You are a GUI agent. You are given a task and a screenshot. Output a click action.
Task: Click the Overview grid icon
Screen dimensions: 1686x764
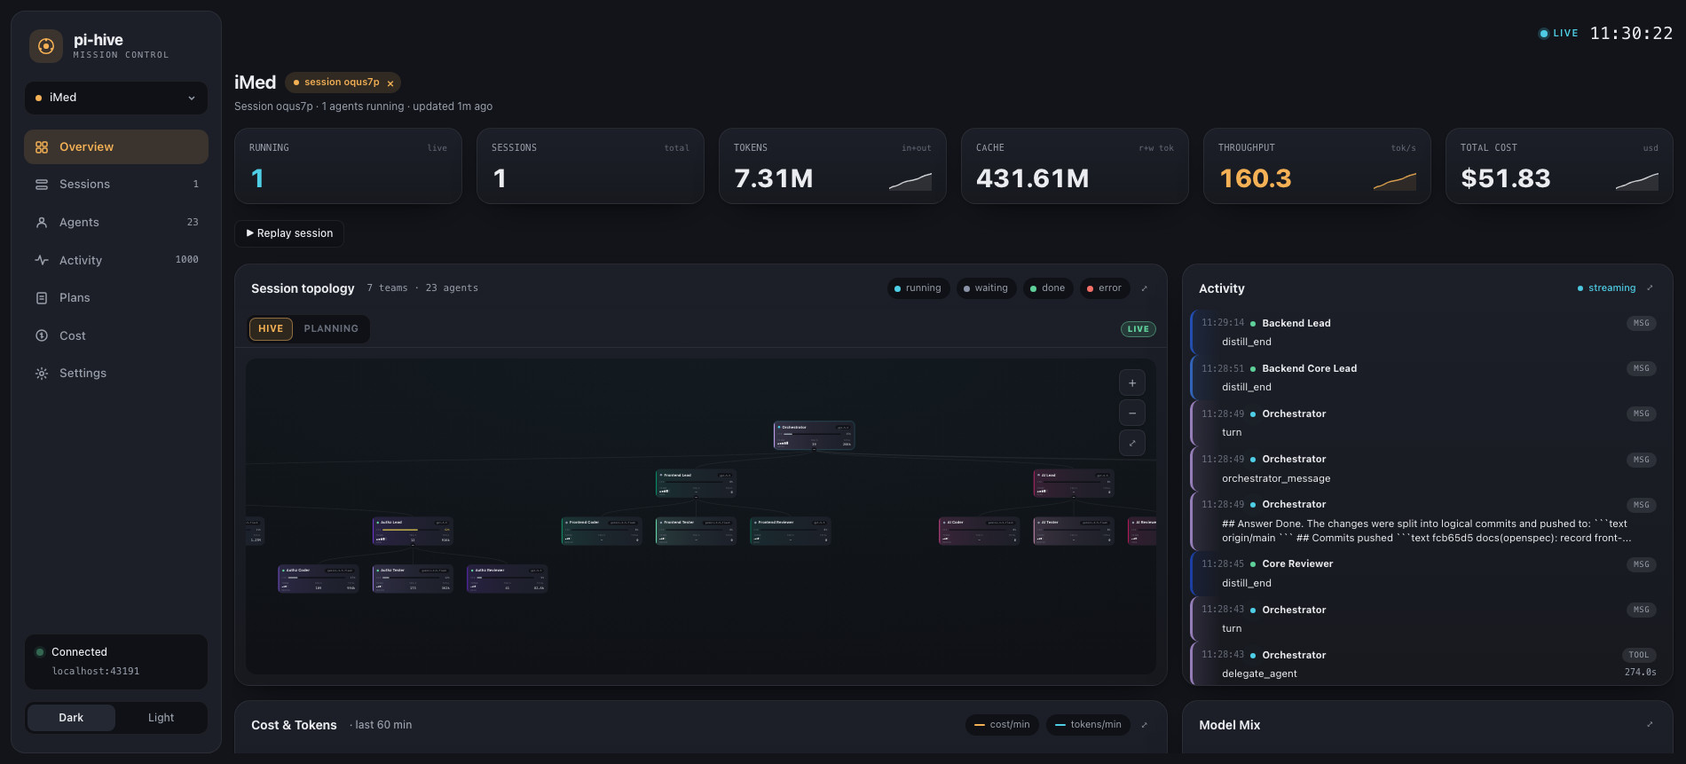click(42, 147)
